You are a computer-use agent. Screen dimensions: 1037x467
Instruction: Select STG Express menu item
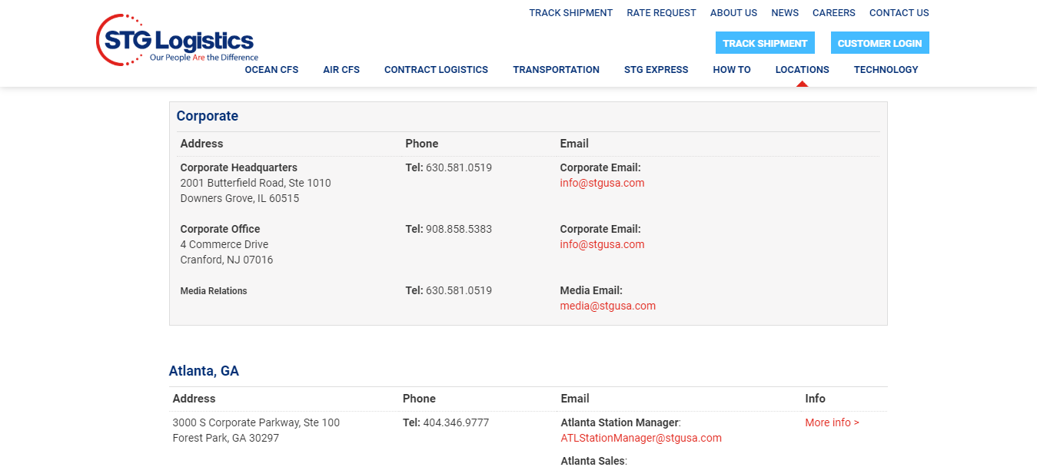tap(656, 70)
